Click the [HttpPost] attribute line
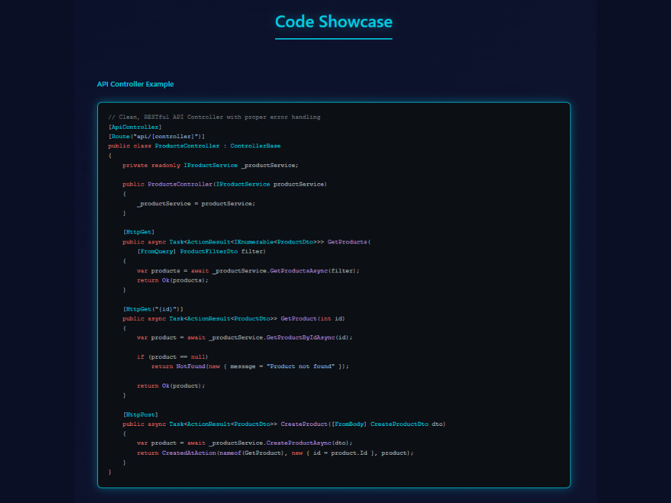This screenshot has width=671, height=503. click(x=140, y=415)
